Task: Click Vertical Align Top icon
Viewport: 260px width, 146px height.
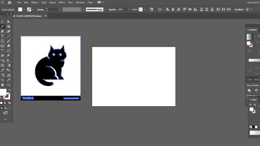Action: 184,9
